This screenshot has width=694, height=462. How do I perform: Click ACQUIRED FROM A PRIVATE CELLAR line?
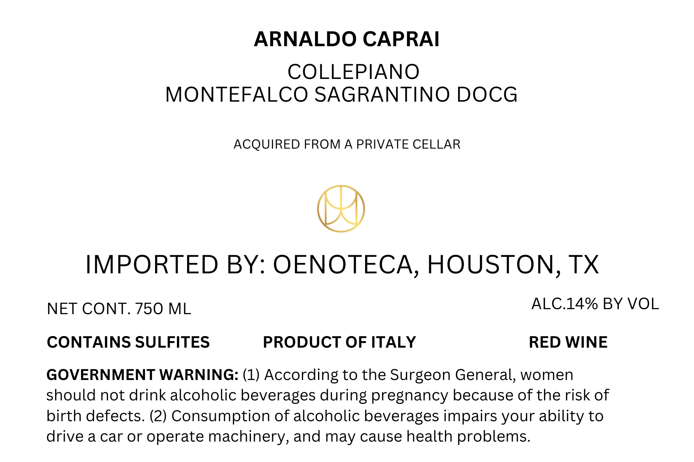347,144
